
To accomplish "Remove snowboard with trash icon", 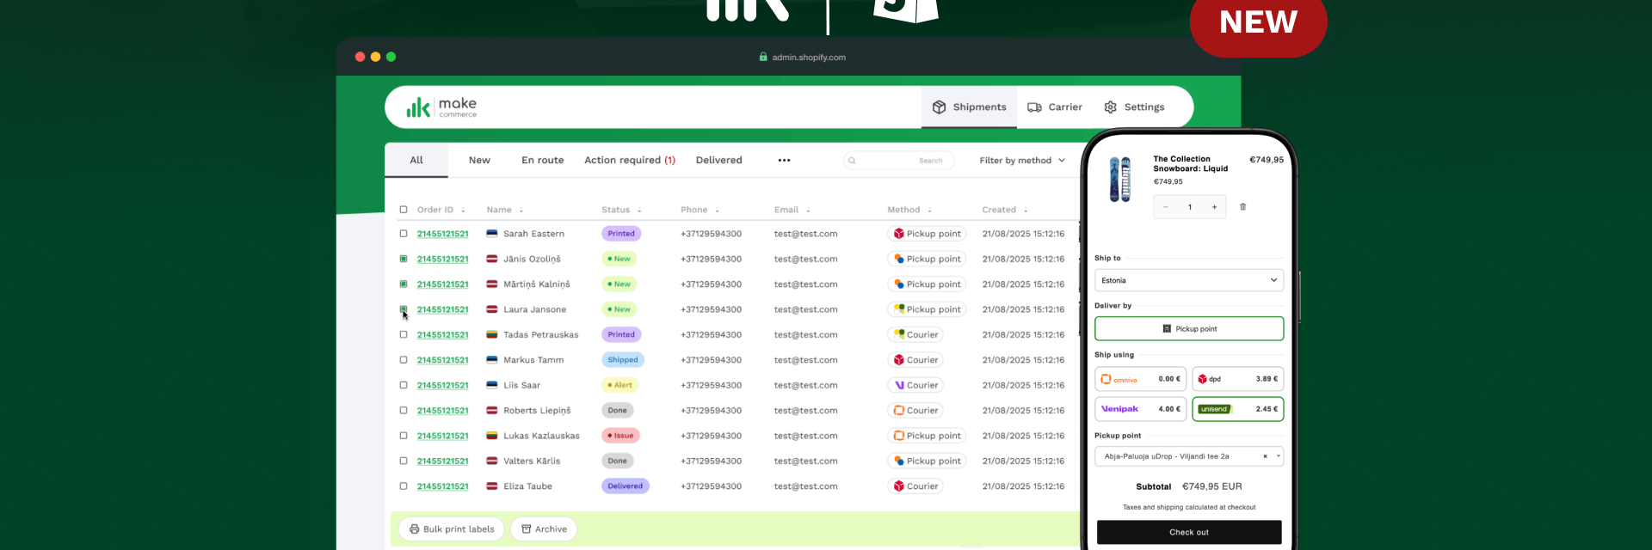I will tap(1242, 207).
